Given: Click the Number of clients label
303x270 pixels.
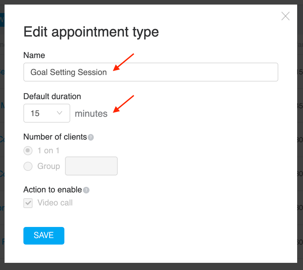Looking at the screenshot, I should coord(55,137).
